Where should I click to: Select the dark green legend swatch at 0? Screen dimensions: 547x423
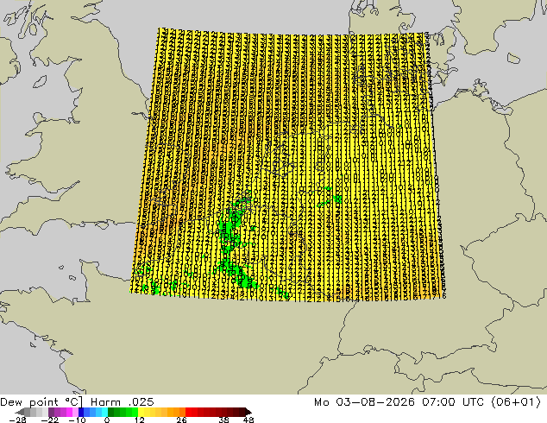[110, 412]
